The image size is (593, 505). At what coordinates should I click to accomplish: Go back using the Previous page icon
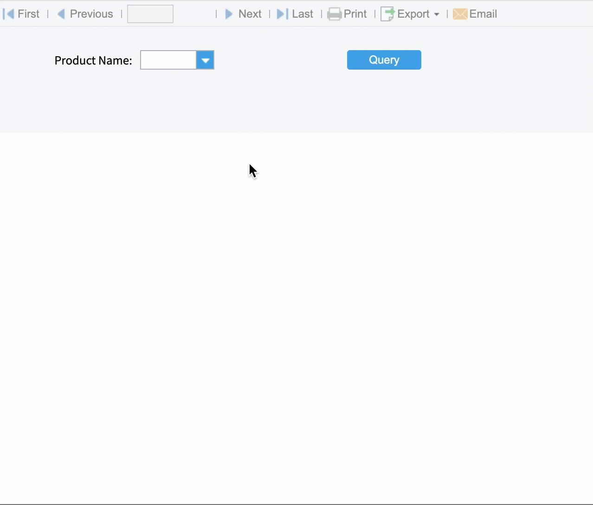pos(61,13)
